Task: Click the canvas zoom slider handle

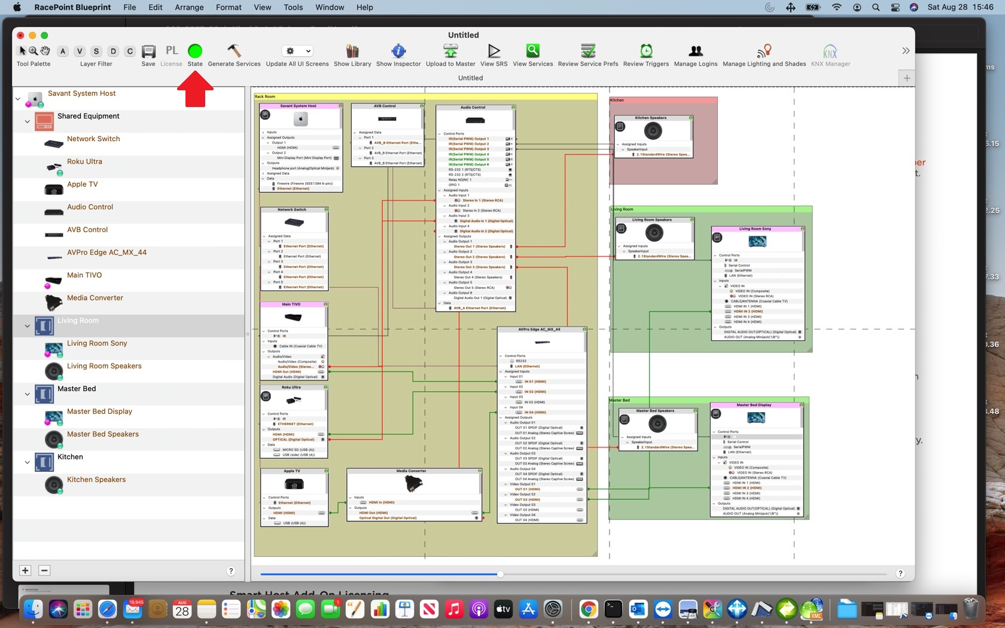Action: 500,574
